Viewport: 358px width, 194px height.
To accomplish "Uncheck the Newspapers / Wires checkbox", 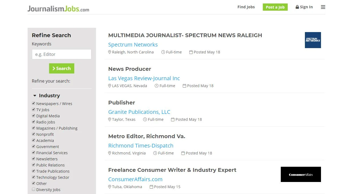I will (34, 103).
